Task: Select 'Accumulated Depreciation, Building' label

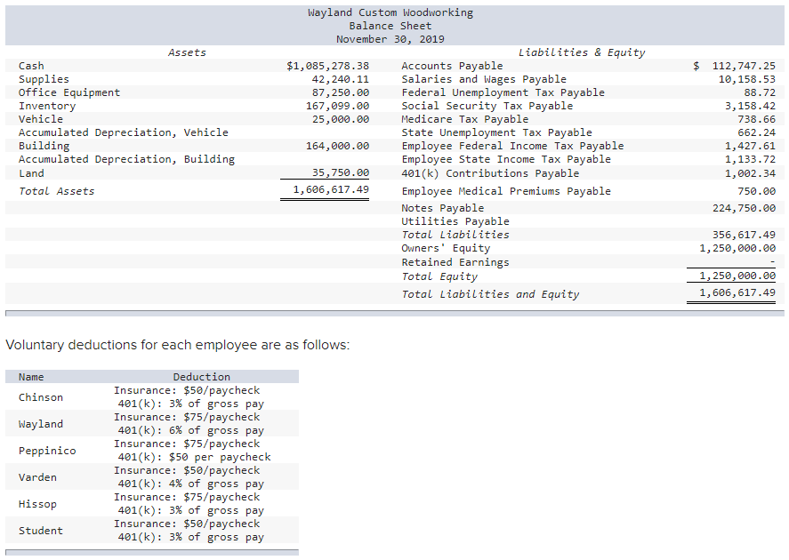Action: [127, 159]
